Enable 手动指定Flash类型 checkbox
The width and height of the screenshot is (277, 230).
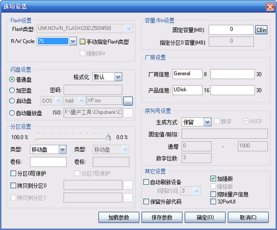point(83,41)
